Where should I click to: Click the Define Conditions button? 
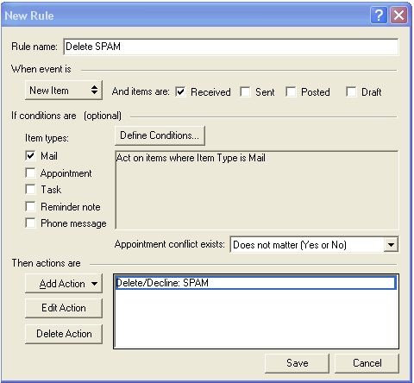click(x=160, y=135)
